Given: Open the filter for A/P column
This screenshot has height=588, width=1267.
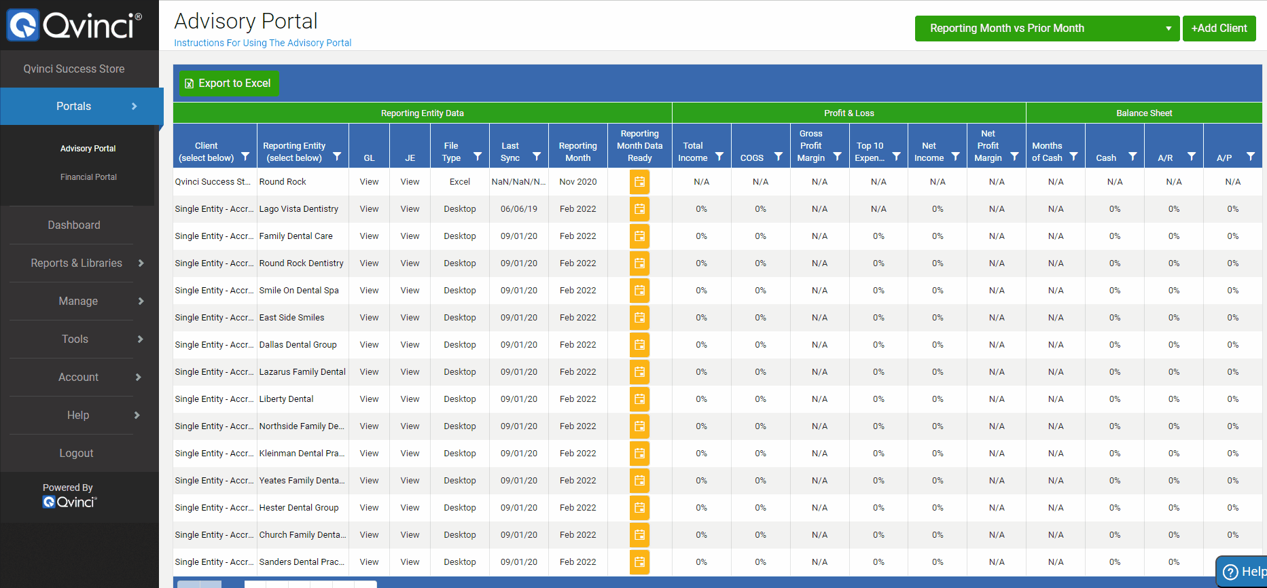Looking at the screenshot, I should [1251, 157].
